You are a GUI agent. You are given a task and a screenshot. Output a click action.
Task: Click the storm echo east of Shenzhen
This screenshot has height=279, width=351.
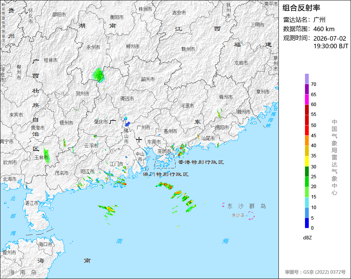[181, 150]
